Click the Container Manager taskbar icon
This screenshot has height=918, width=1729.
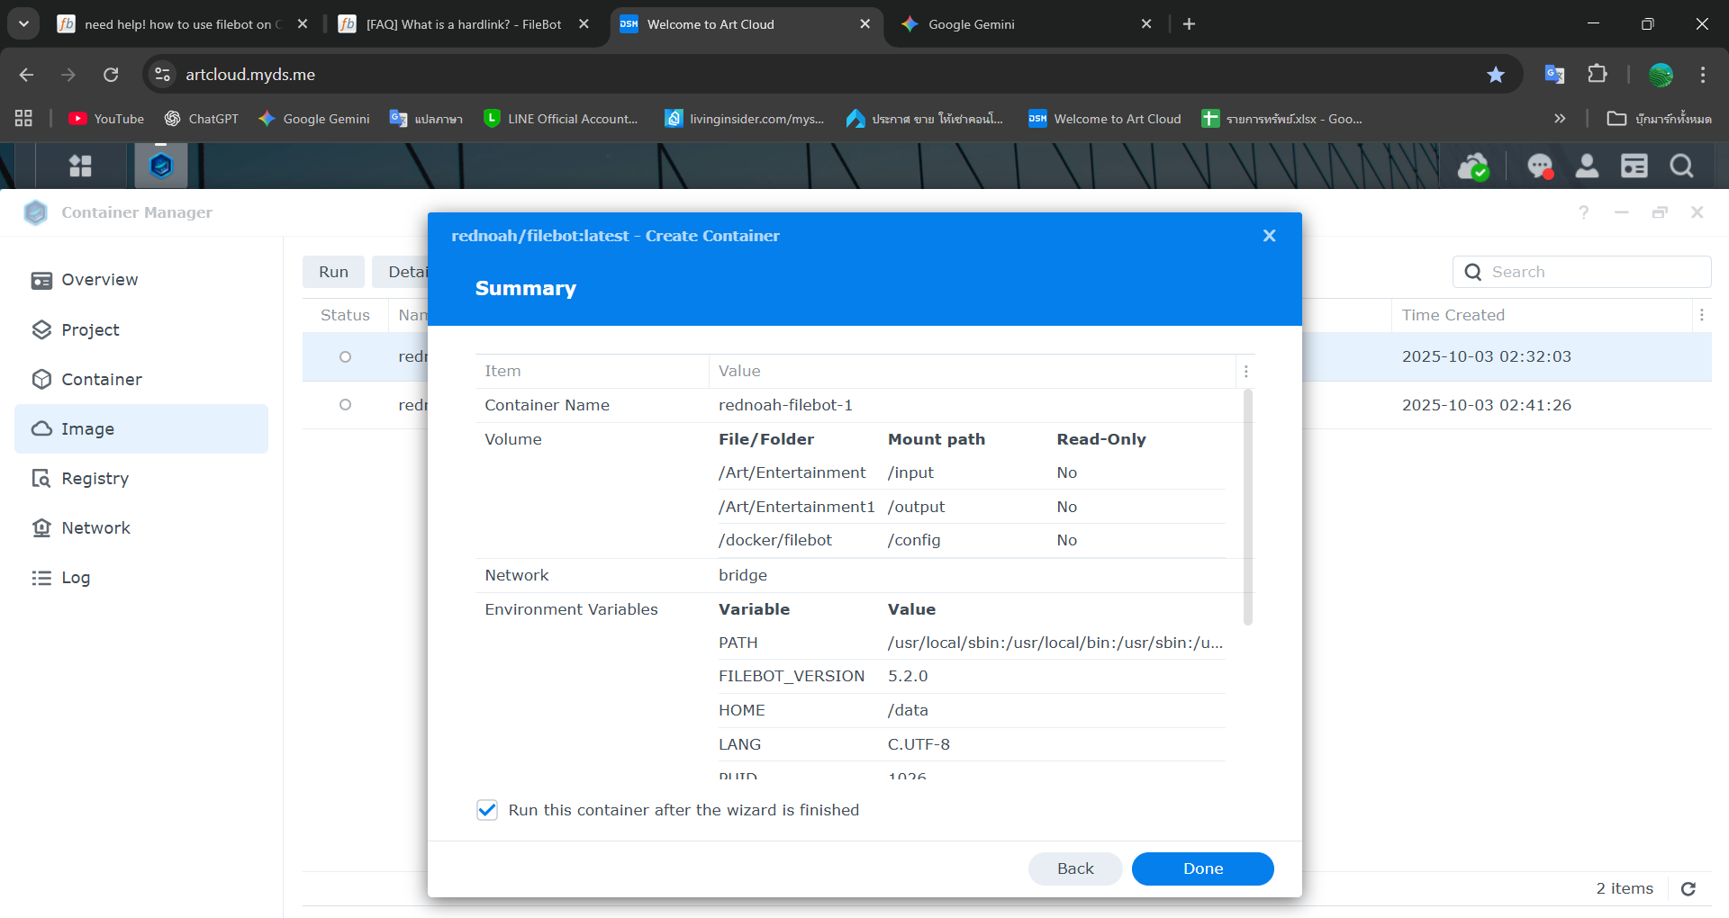[160, 166]
